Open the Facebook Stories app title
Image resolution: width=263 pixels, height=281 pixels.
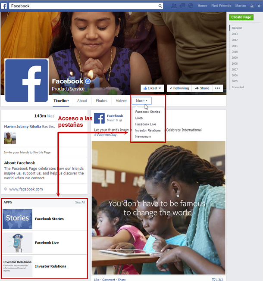(49, 219)
